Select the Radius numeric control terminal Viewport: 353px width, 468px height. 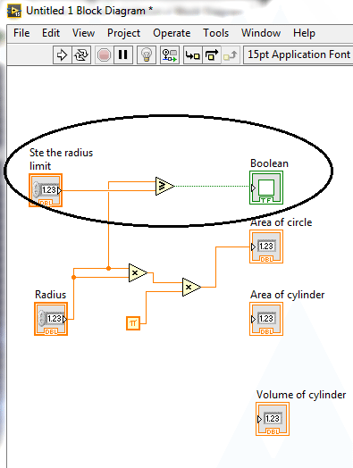click(x=51, y=319)
